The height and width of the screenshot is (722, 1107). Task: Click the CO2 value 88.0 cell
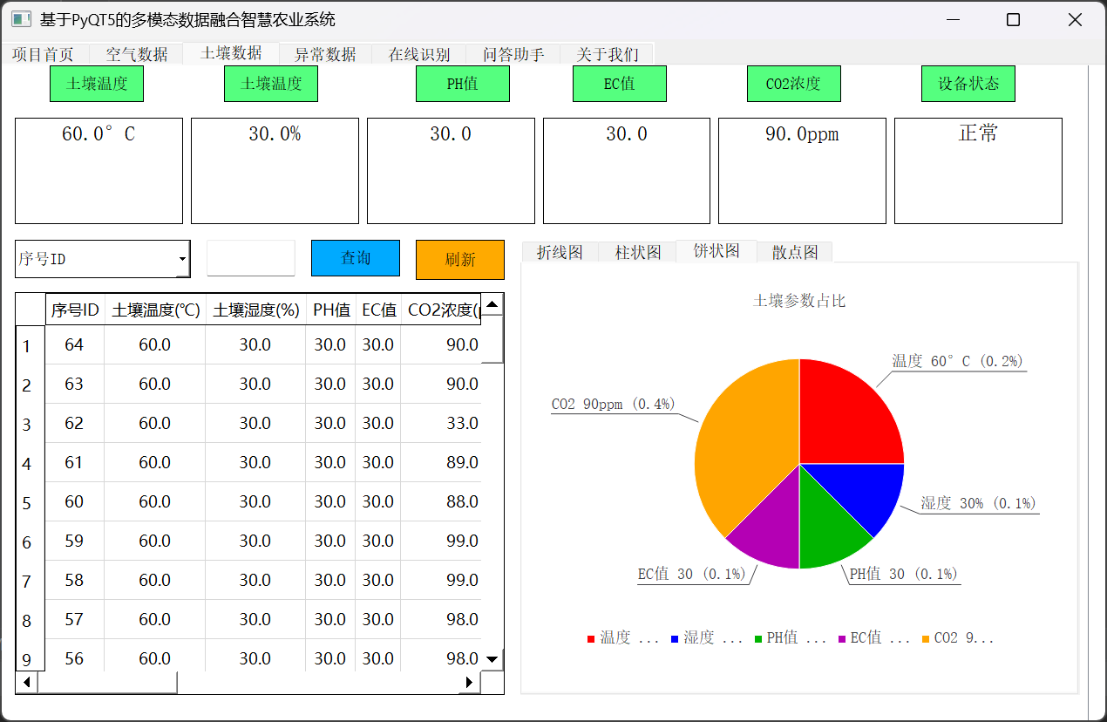click(442, 502)
